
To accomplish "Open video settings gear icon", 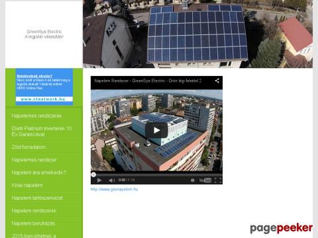I will click(193, 180).
